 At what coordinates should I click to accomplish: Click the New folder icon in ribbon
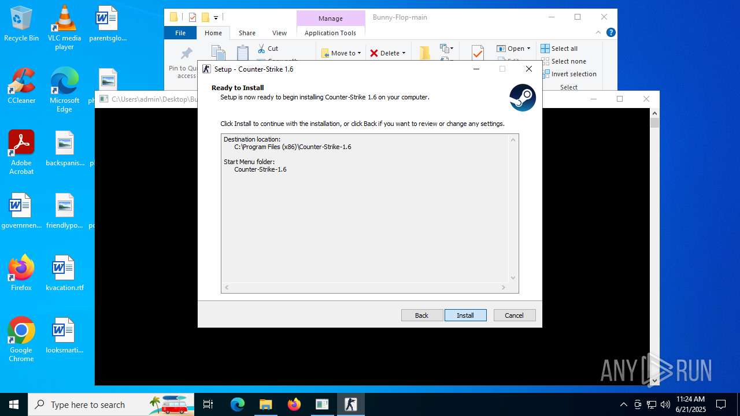click(x=425, y=53)
